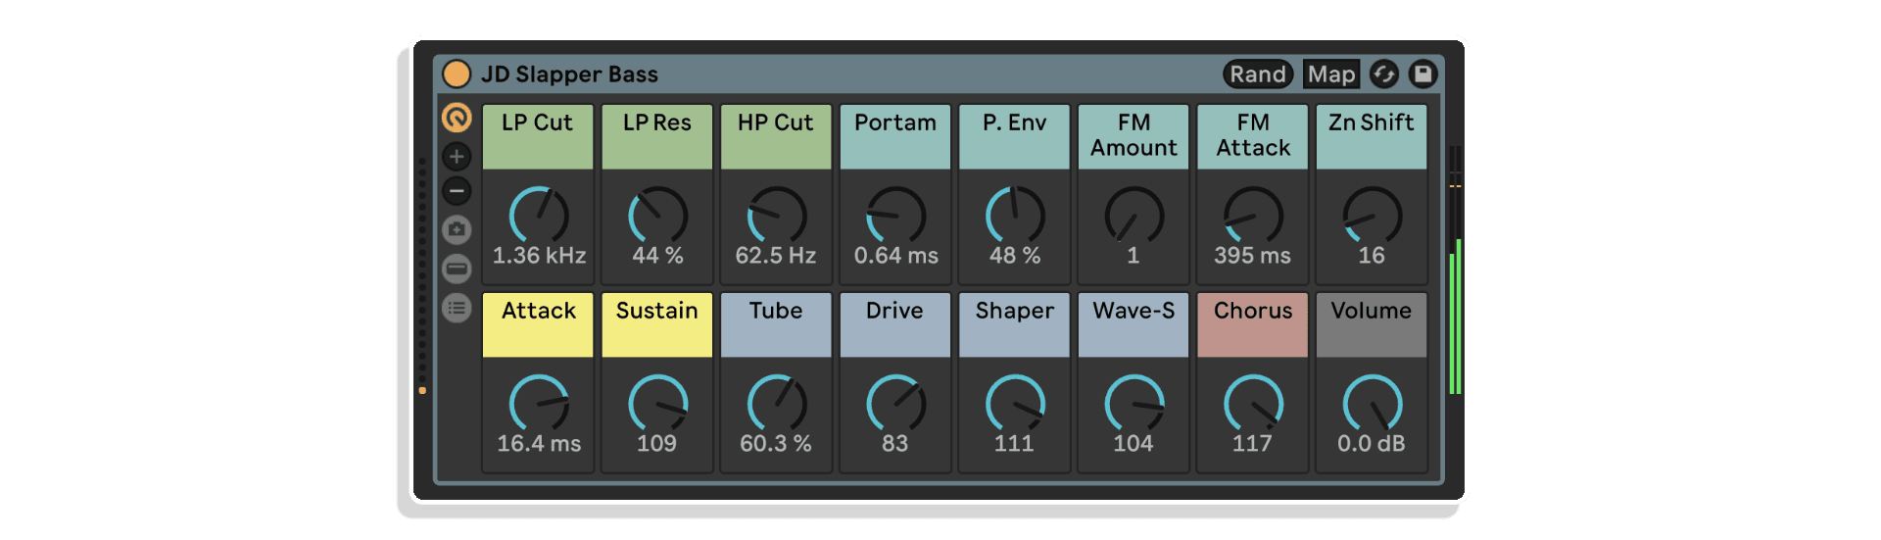
Task: Click the 395 ms value
Action: [x=1253, y=256]
